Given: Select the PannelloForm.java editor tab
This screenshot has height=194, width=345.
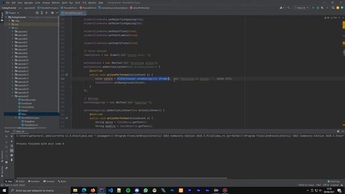Looking at the screenshot, I should (x=73, y=13).
